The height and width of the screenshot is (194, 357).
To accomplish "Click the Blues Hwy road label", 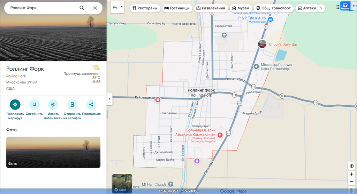I will [x=208, y=168].
